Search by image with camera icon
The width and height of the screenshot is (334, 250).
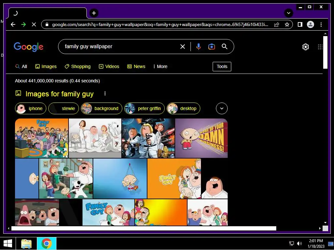click(211, 47)
